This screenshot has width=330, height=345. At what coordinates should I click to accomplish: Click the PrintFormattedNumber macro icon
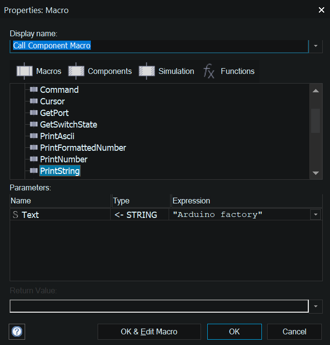[x=33, y=148]
